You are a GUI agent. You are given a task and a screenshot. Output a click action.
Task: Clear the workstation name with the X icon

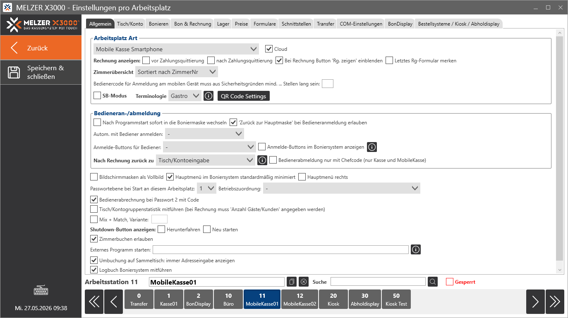click(304, 282)
